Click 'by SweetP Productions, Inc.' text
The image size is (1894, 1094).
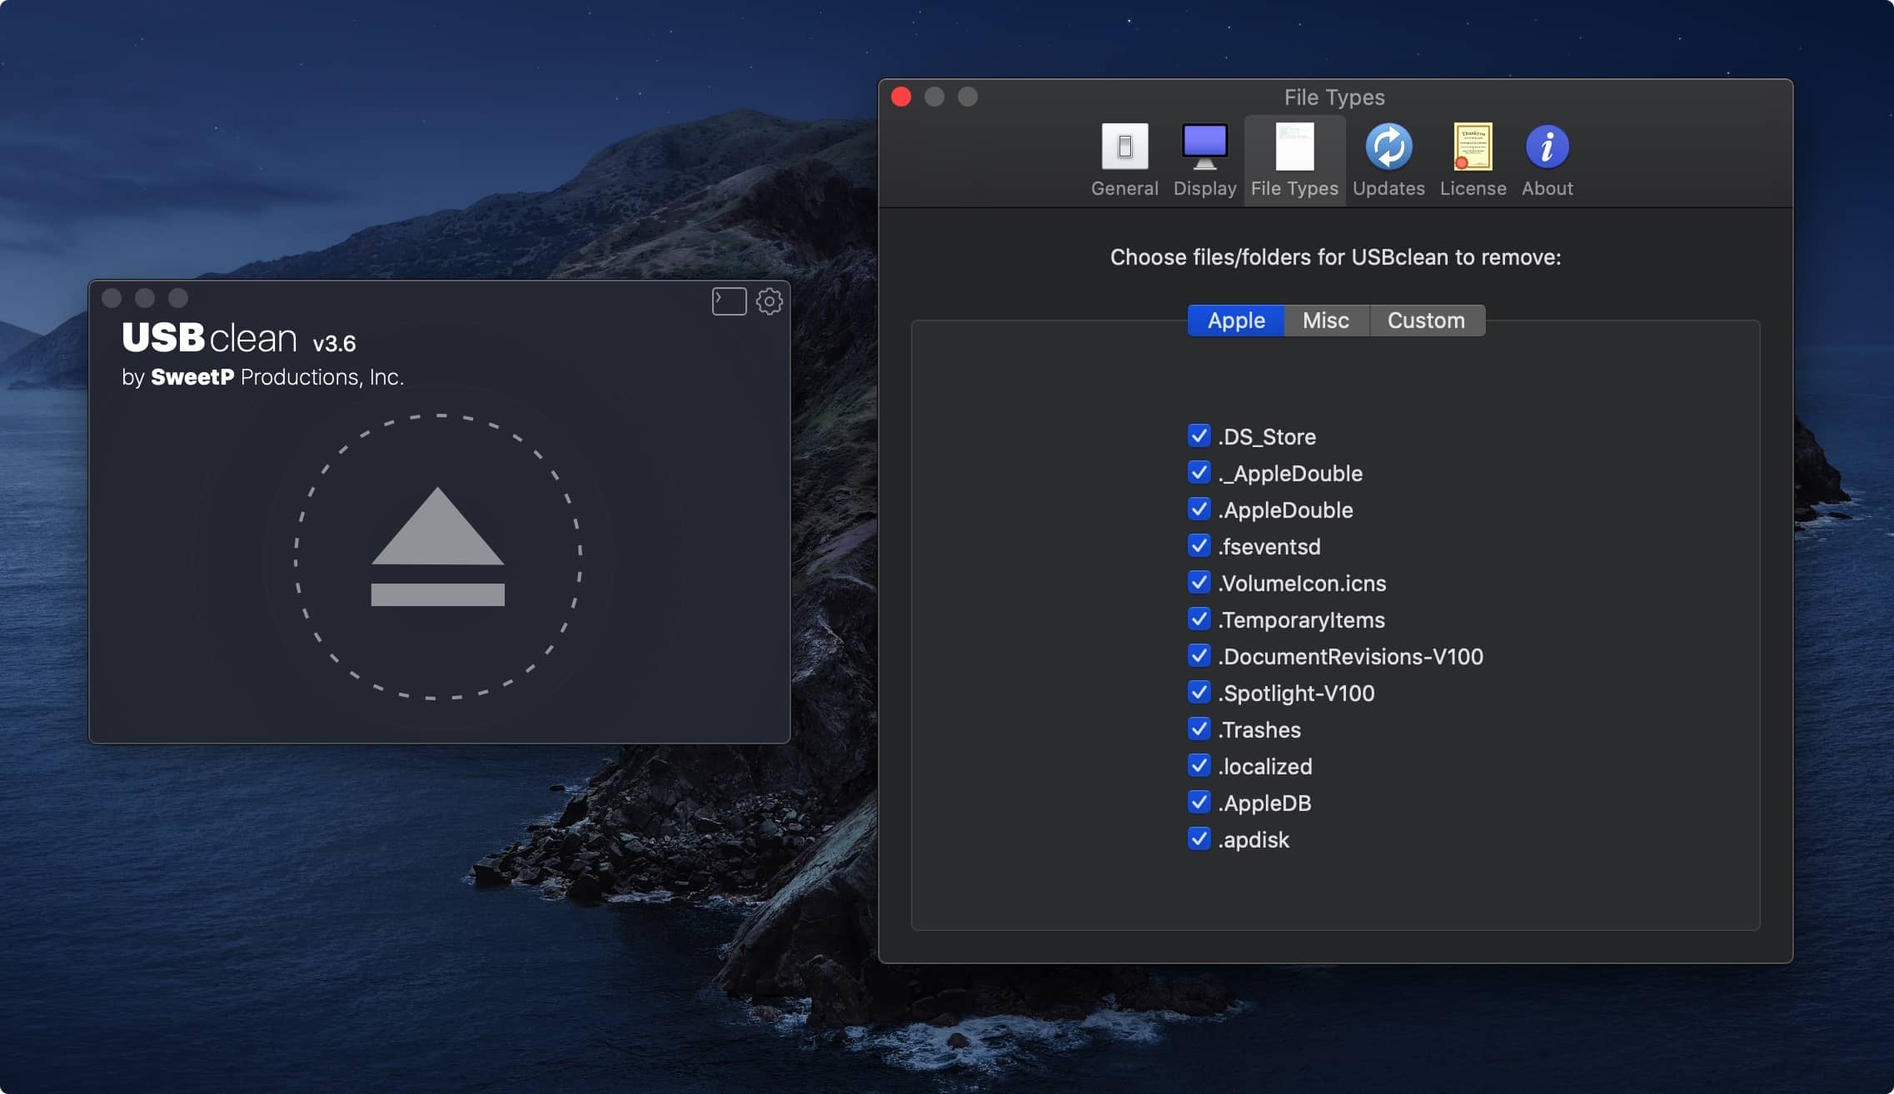pyautogui.click(x=262, y=377)
